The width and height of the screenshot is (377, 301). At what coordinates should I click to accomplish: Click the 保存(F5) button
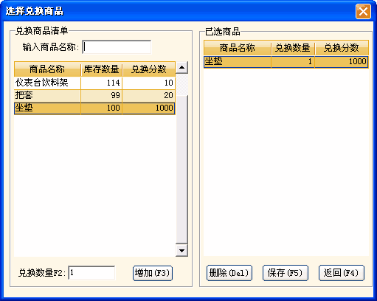click(286, 273)
